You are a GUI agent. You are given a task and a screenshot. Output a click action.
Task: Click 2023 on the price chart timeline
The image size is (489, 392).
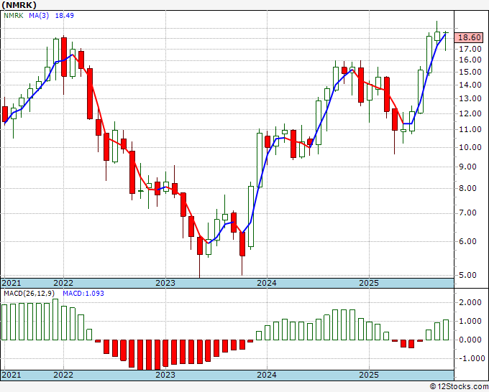(165, 283)
